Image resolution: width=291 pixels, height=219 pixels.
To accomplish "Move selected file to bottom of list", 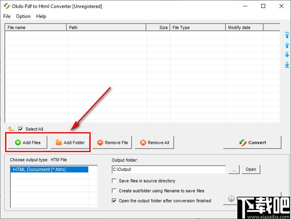I will pos(287,65).
